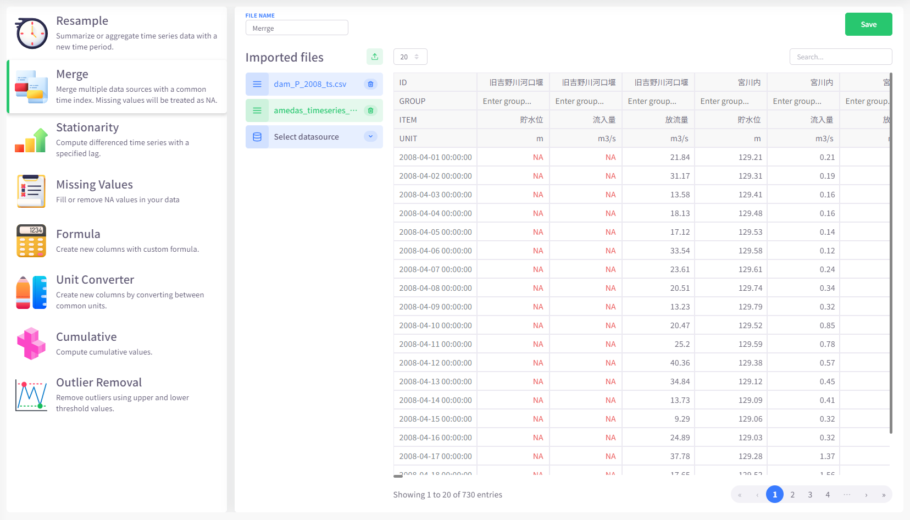Click the table Search box

click(x=841, y=57)
